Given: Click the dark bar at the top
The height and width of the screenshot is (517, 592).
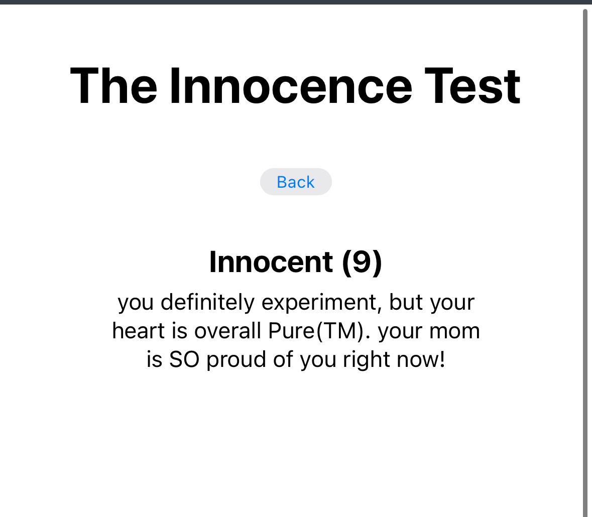Looking at the screenshot, I should point(296,2).
